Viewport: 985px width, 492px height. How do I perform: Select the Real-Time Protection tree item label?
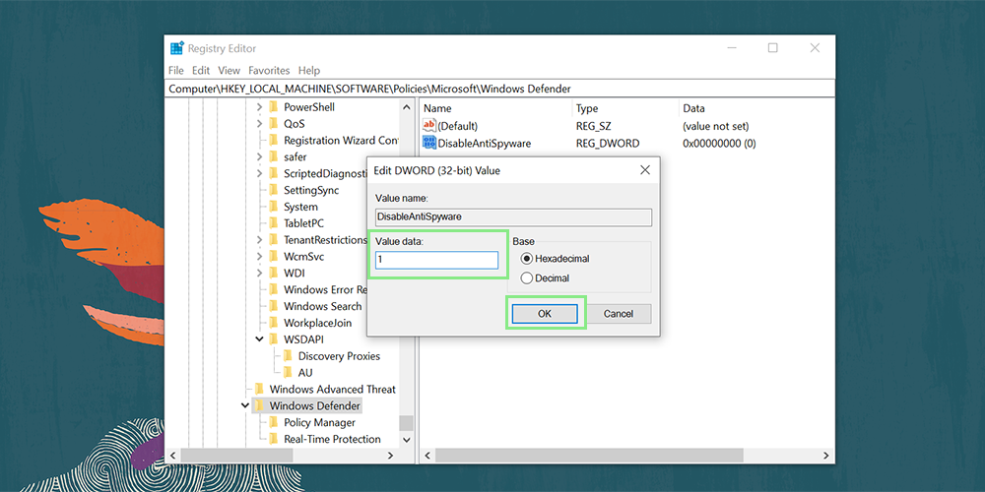[332, 439]
